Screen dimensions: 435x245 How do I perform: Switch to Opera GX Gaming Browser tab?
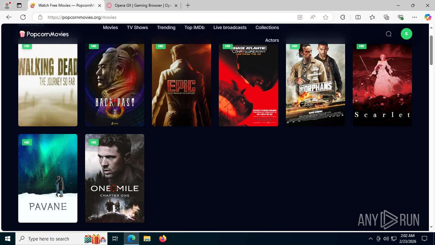point(143,5)
